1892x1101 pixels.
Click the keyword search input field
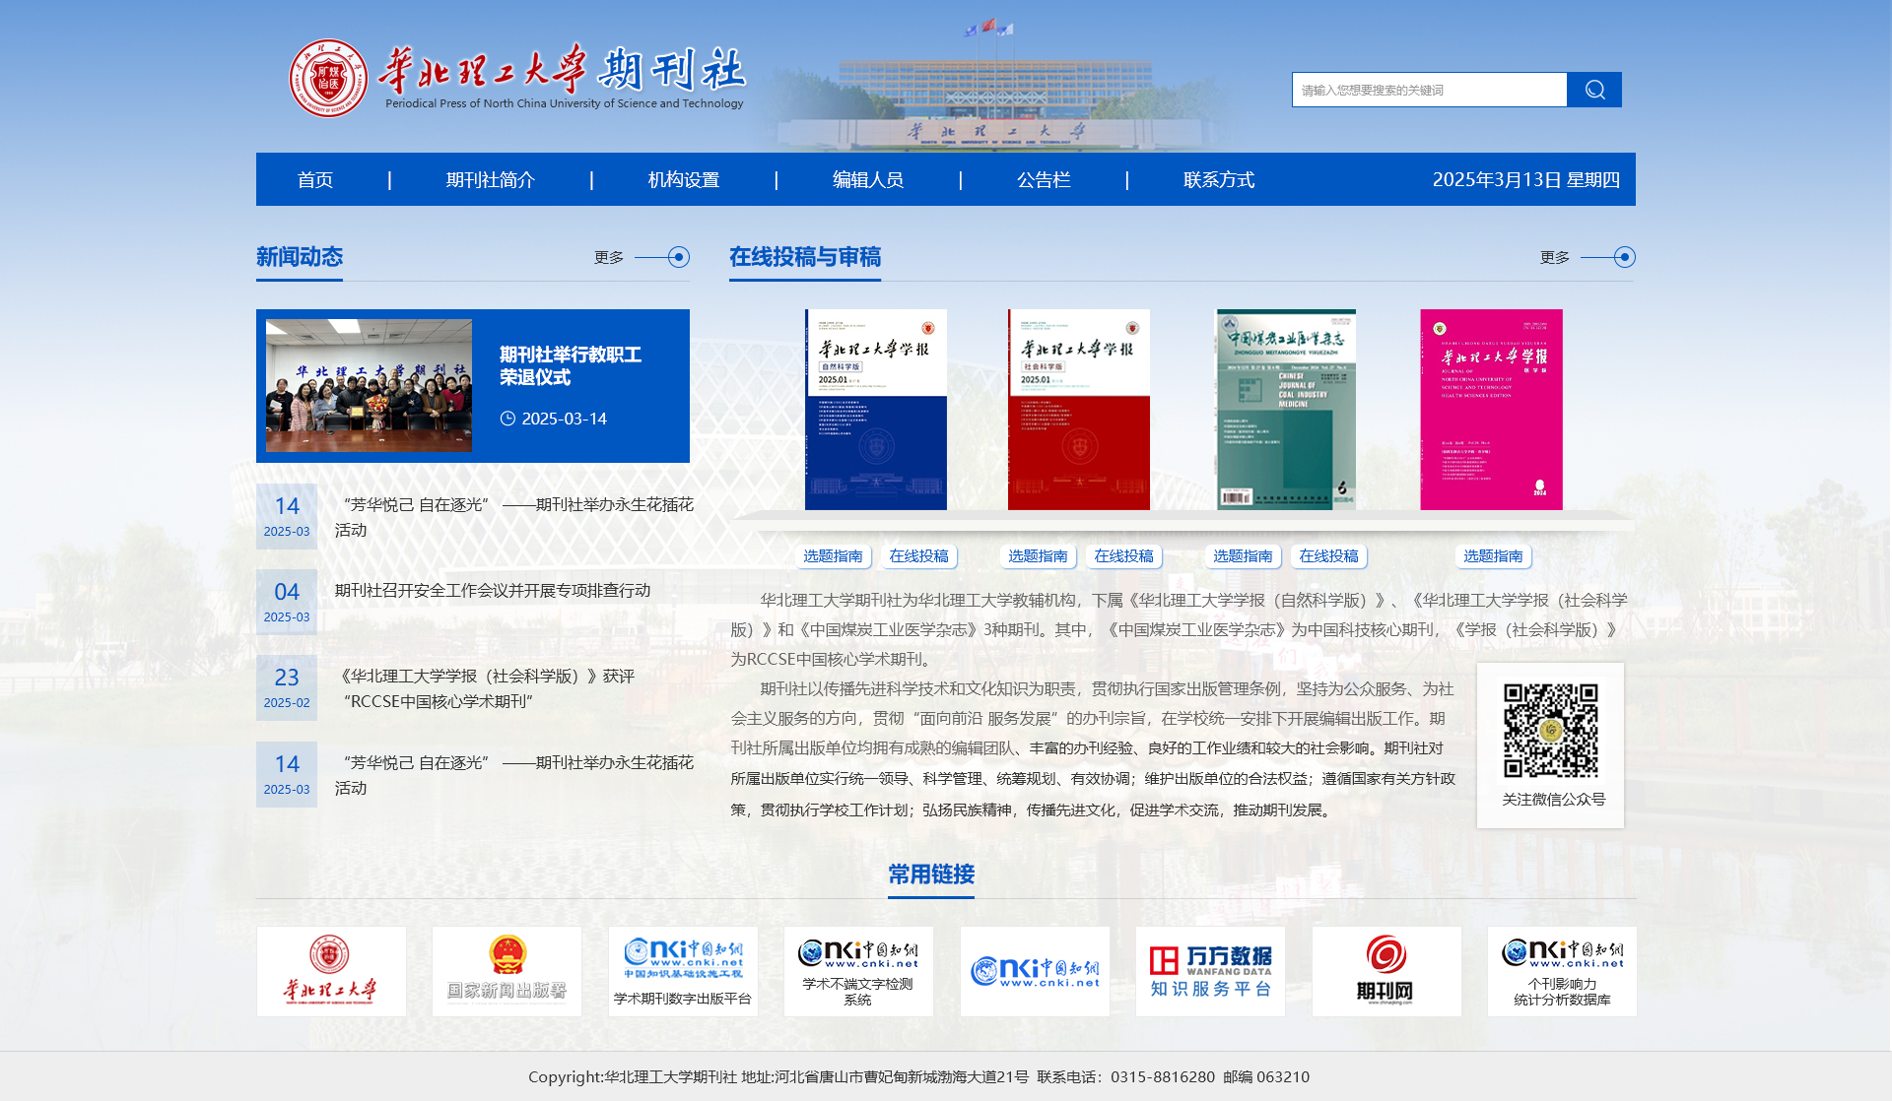click(1429, 90)
